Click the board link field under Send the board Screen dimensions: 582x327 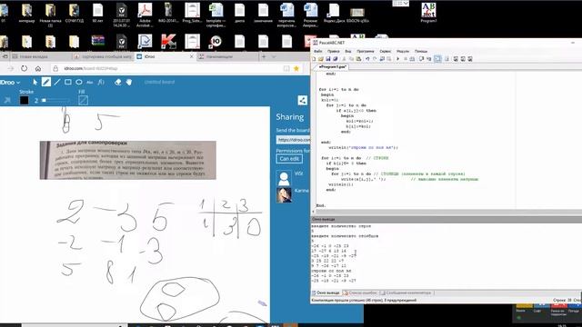point(294,140)
